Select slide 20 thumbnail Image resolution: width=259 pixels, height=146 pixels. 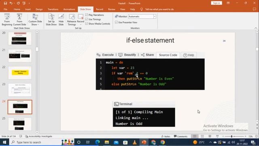pyautogui.click(x=20, y=39)
